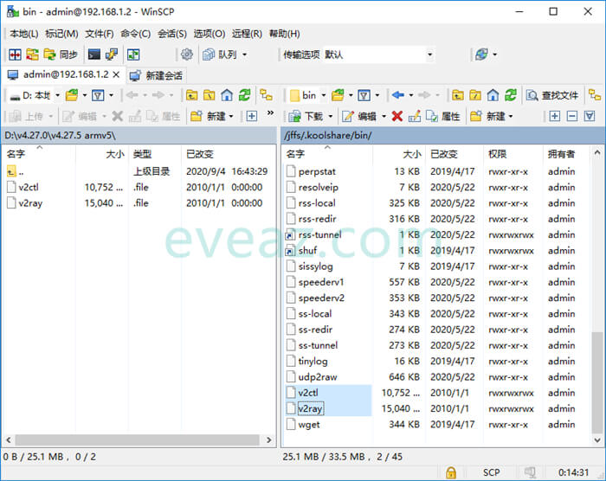606x481 pixels.
Task: Select the local parent directory row
Action: coord(138,171)
